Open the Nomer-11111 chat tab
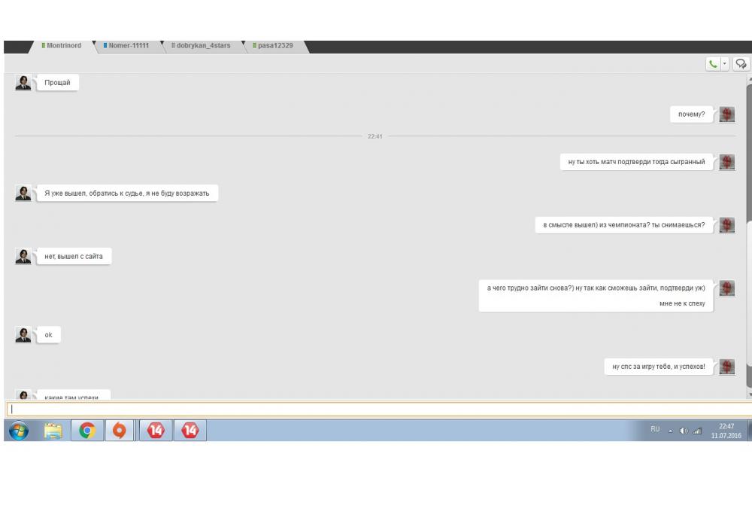752x527 pixels. coord(128,46)
